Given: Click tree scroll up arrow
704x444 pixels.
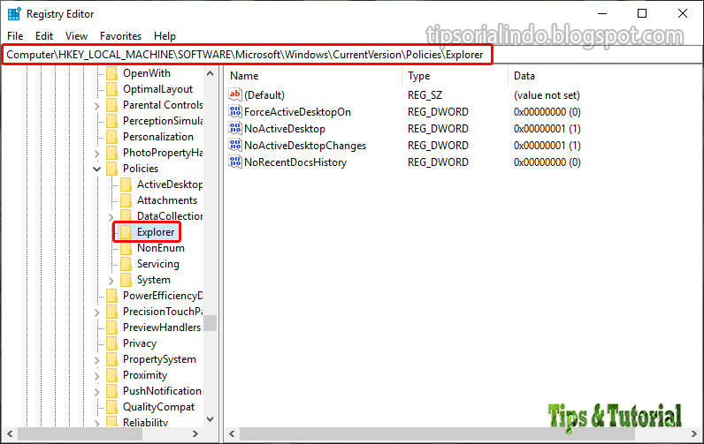Looking at the screenshot, I should pyautogui.click(x=210, y=73).
